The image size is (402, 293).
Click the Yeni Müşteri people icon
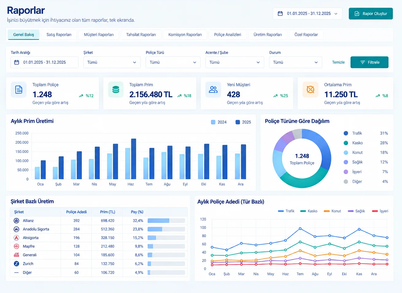coord(213,89)
